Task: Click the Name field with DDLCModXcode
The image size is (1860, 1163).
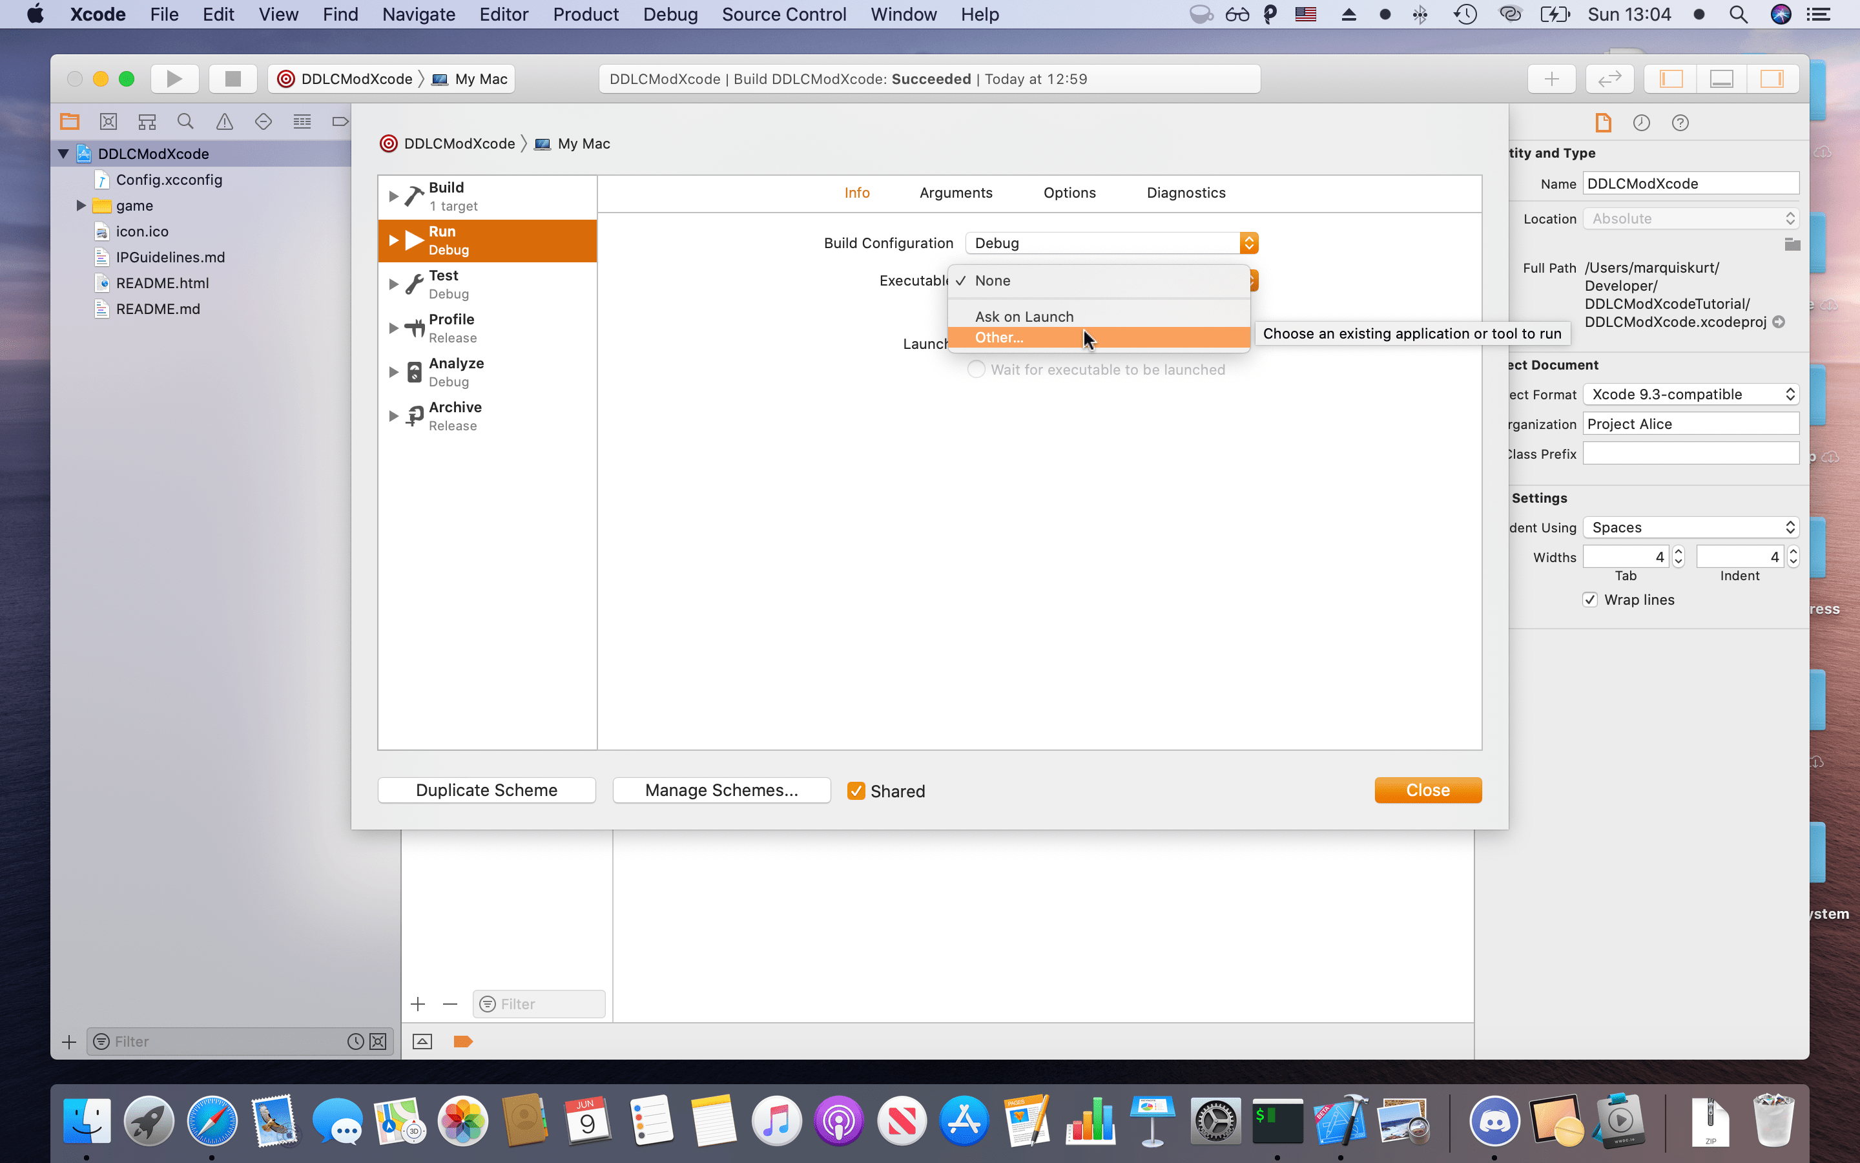Action: 1691,183
